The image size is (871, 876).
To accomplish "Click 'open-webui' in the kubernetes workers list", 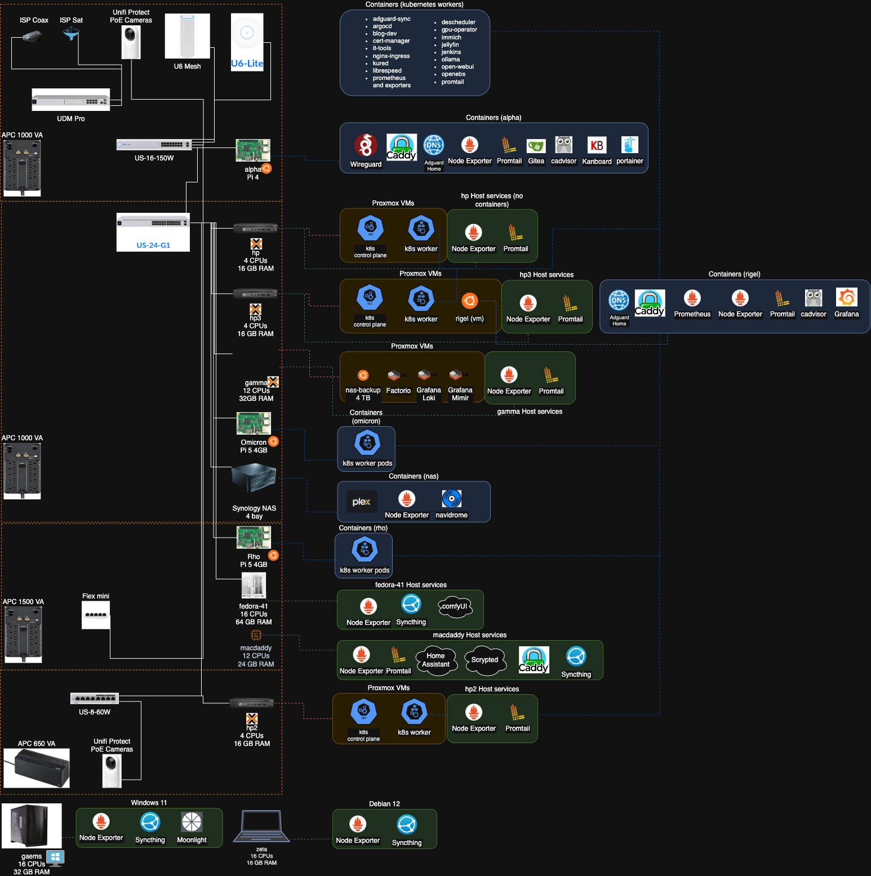I will pos(457,66).
